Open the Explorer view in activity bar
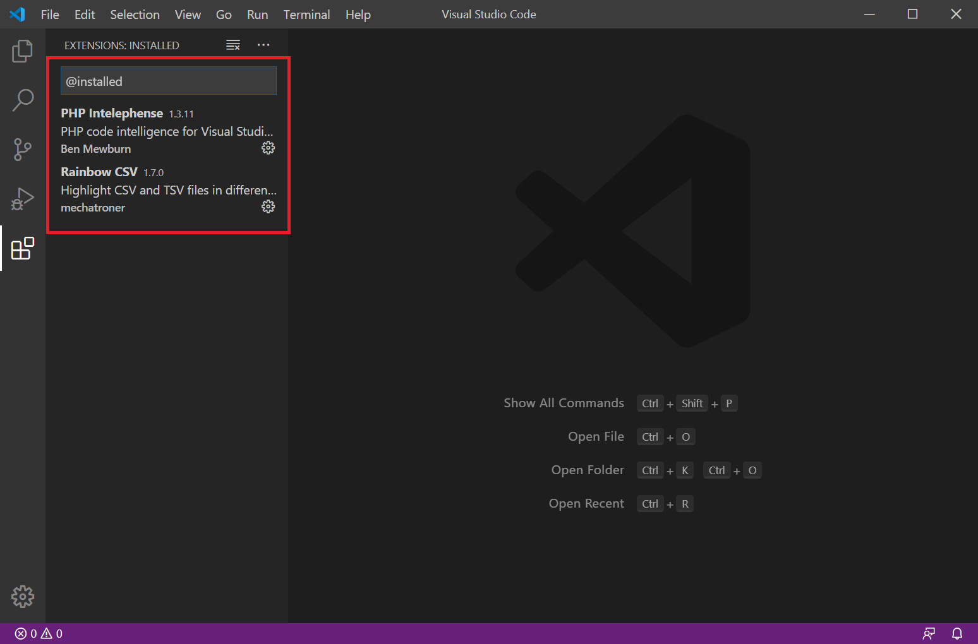 (23, 51)
